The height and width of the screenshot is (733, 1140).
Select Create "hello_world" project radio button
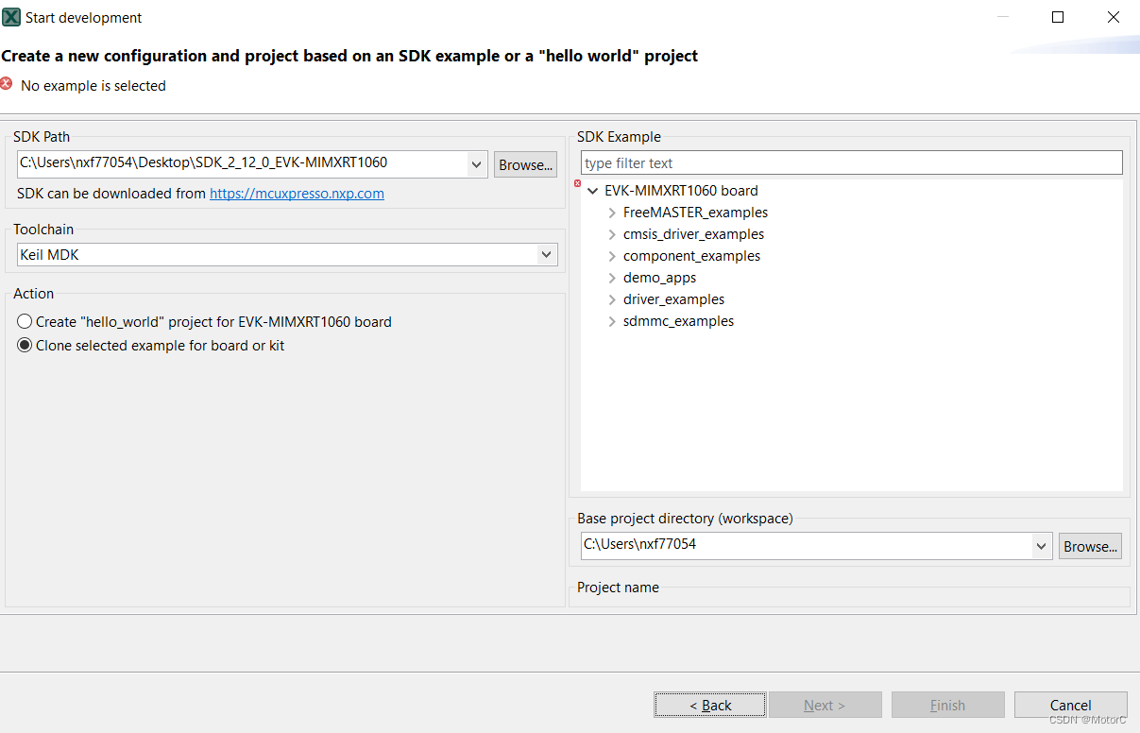(x=25, y=321)
